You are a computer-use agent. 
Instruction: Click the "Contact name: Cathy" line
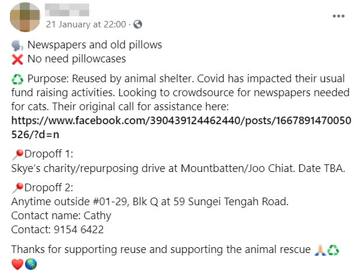61,216
